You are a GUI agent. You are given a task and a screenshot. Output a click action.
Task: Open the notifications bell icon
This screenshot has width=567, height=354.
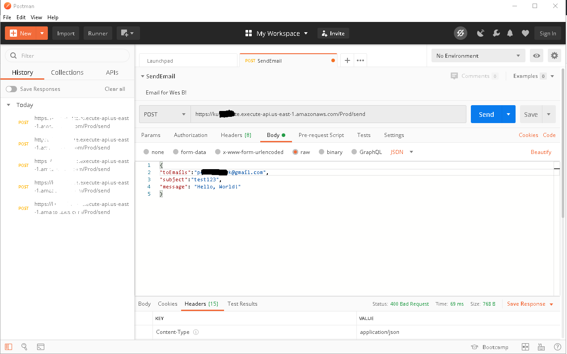point(510,33)
